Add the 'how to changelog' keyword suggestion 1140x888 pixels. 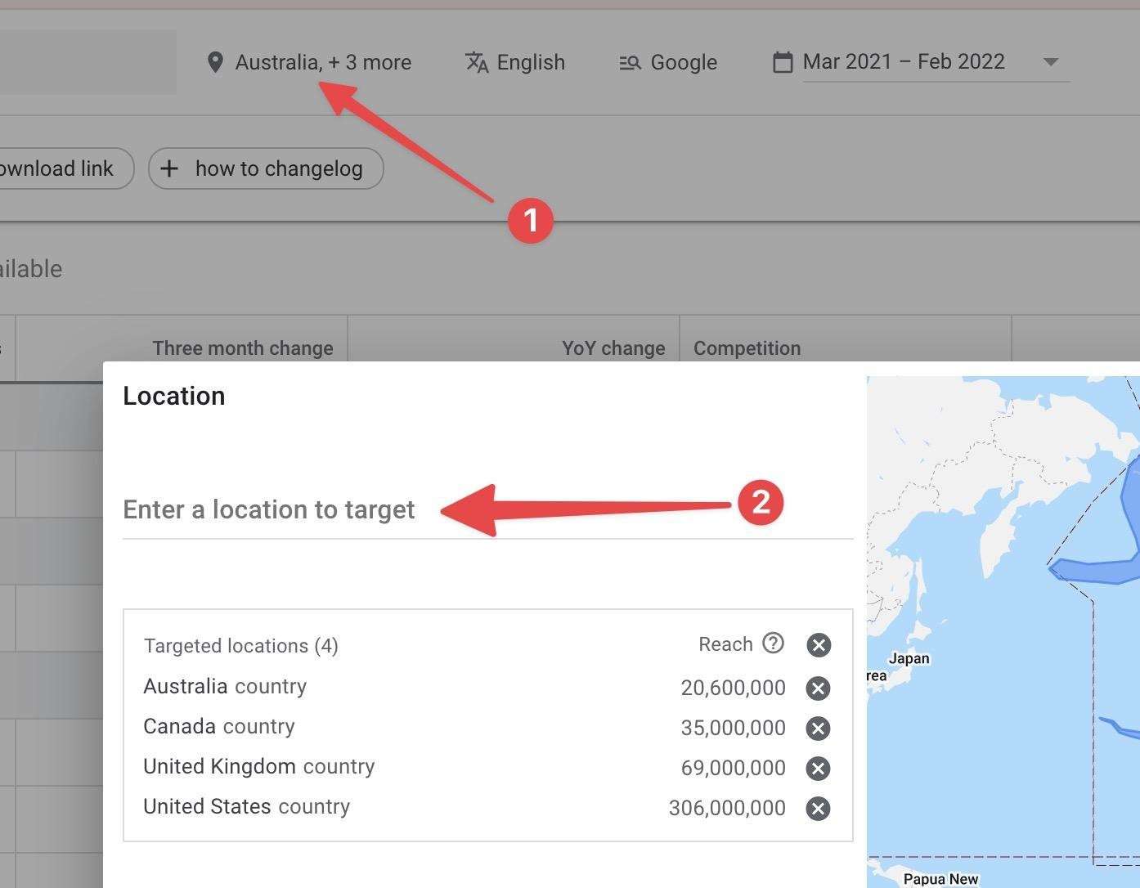[x=266, y=168]
